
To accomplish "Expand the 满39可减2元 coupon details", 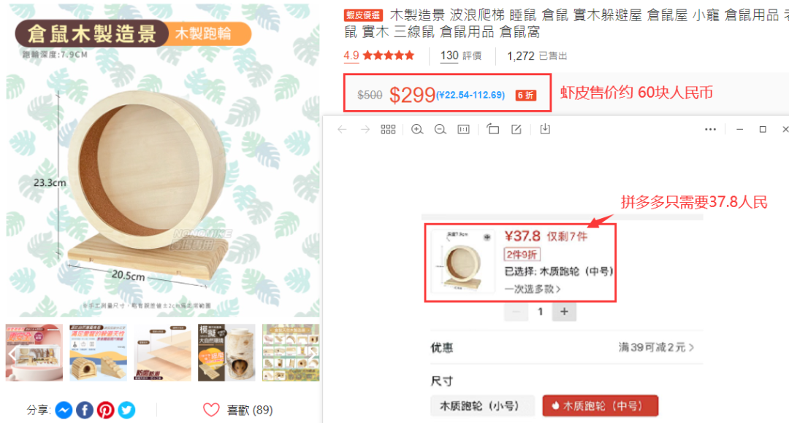I will (x=656, y=348).
